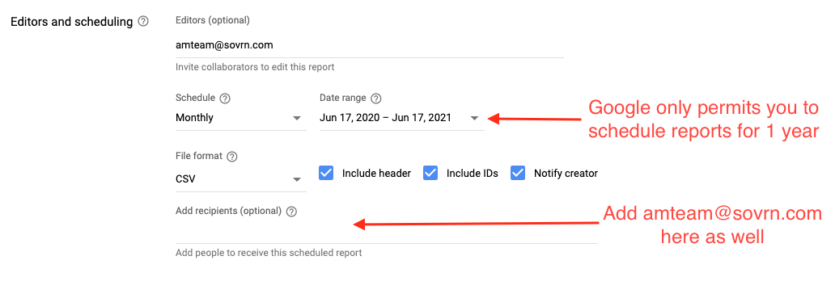
Task: Show File format help icon
Action: pos(231,157)
